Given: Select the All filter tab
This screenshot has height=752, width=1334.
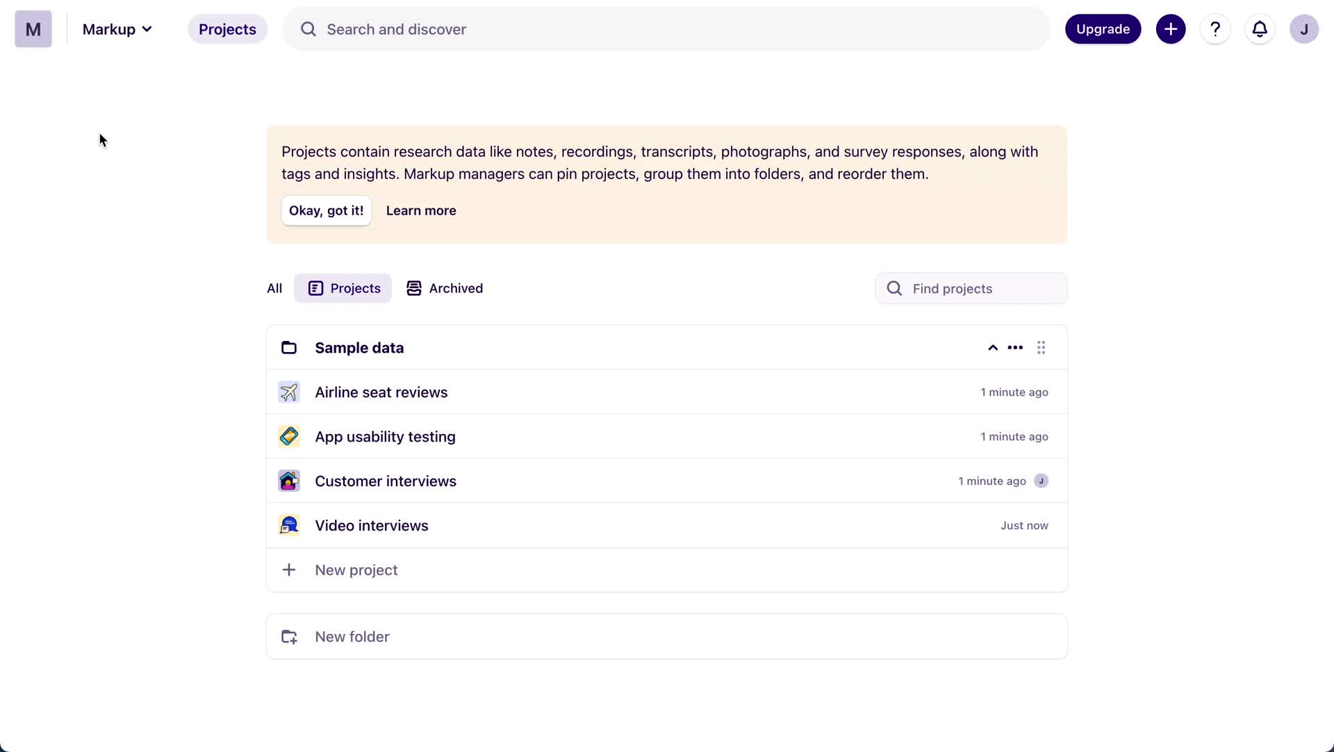Looking at the screenshot, I should [x=274, y=288].
